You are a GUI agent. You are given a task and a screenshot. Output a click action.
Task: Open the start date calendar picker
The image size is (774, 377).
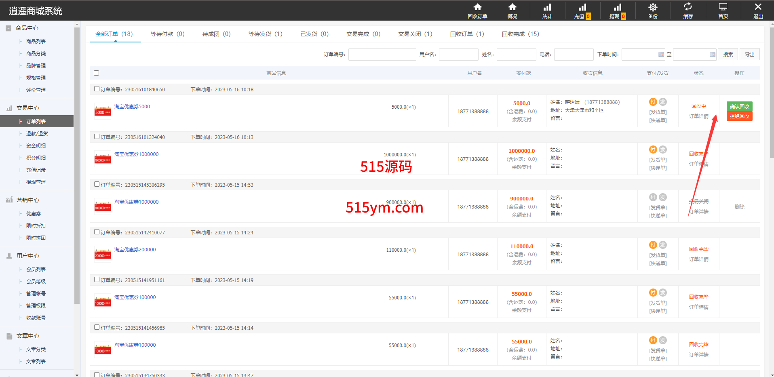(x=661, y=55)
